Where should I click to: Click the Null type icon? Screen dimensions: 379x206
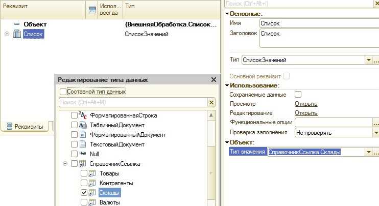[x=82, y=153]
